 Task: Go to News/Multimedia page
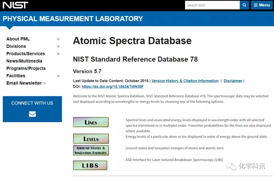24,61
